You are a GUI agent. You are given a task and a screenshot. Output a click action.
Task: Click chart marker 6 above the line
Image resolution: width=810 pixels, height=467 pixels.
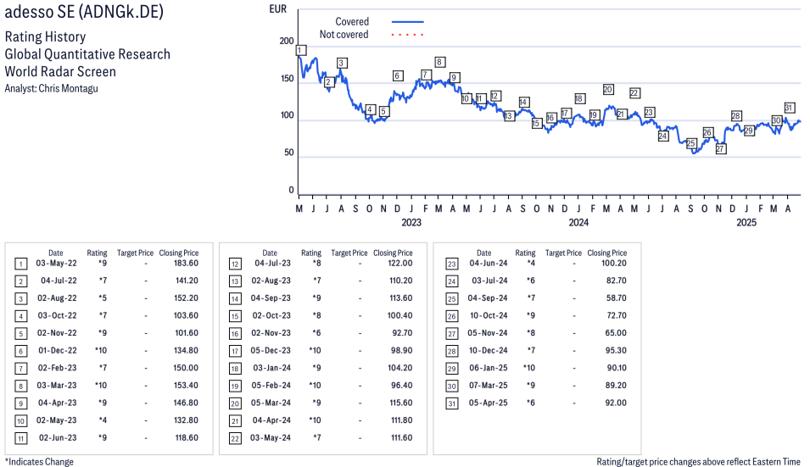[x=397, y=75]
